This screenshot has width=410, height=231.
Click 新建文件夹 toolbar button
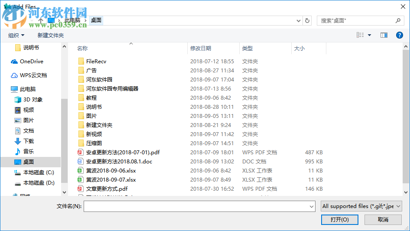point(50,35)
